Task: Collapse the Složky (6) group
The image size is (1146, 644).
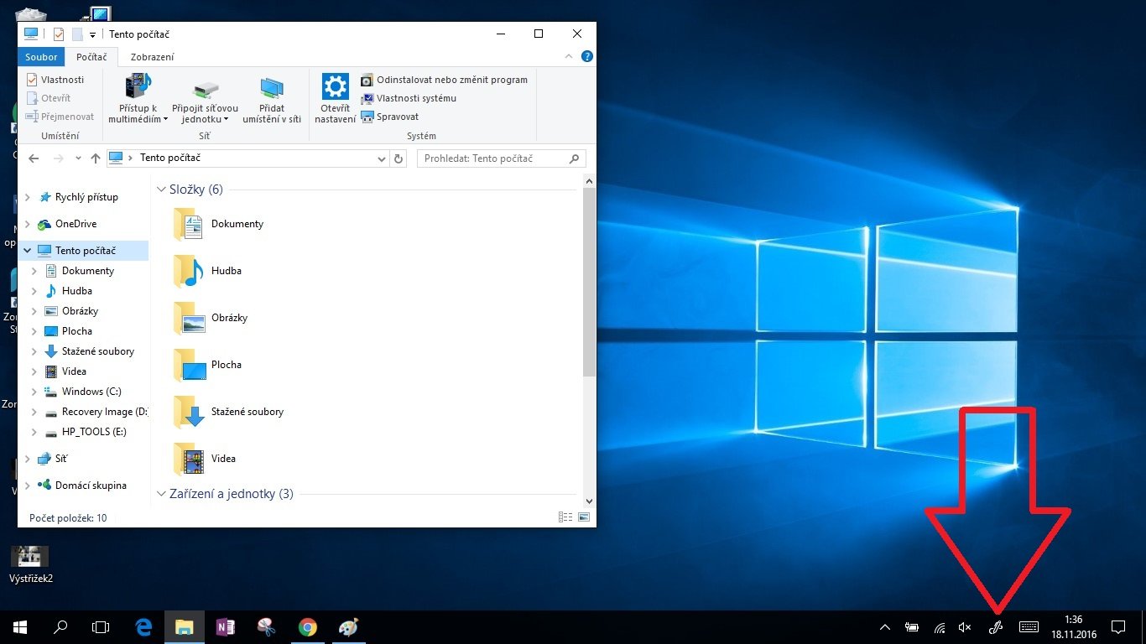Action: tap(162, 190)
